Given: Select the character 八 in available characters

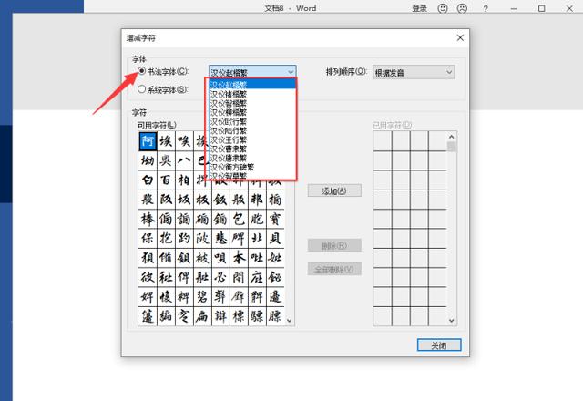Looking at the screenshot, I should (x=184, y=160).
